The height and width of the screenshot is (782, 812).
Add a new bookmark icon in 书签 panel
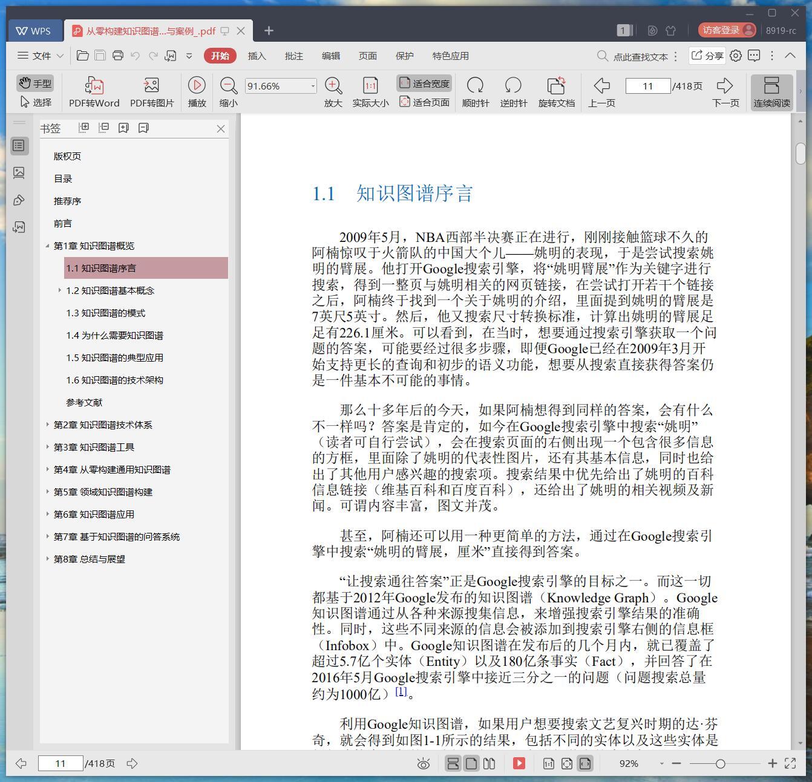[x=123, y=128]
